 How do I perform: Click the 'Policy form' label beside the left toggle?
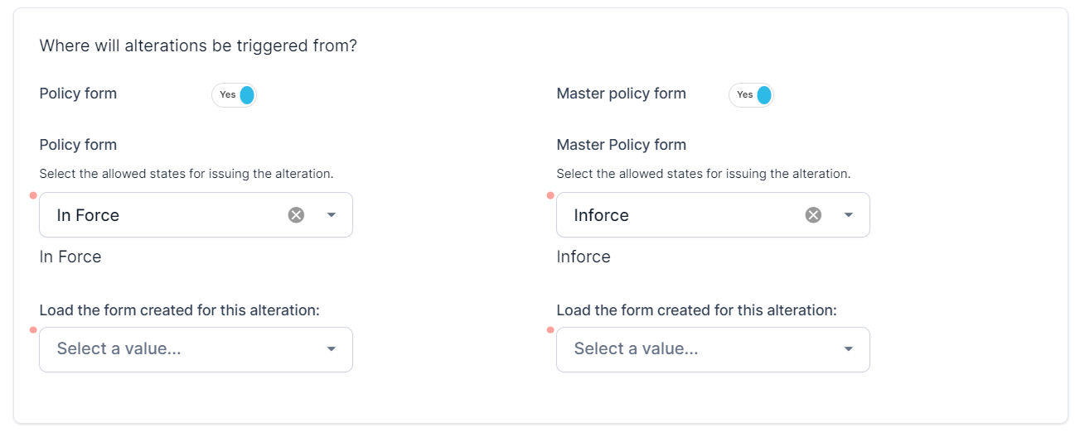(78, 94)
